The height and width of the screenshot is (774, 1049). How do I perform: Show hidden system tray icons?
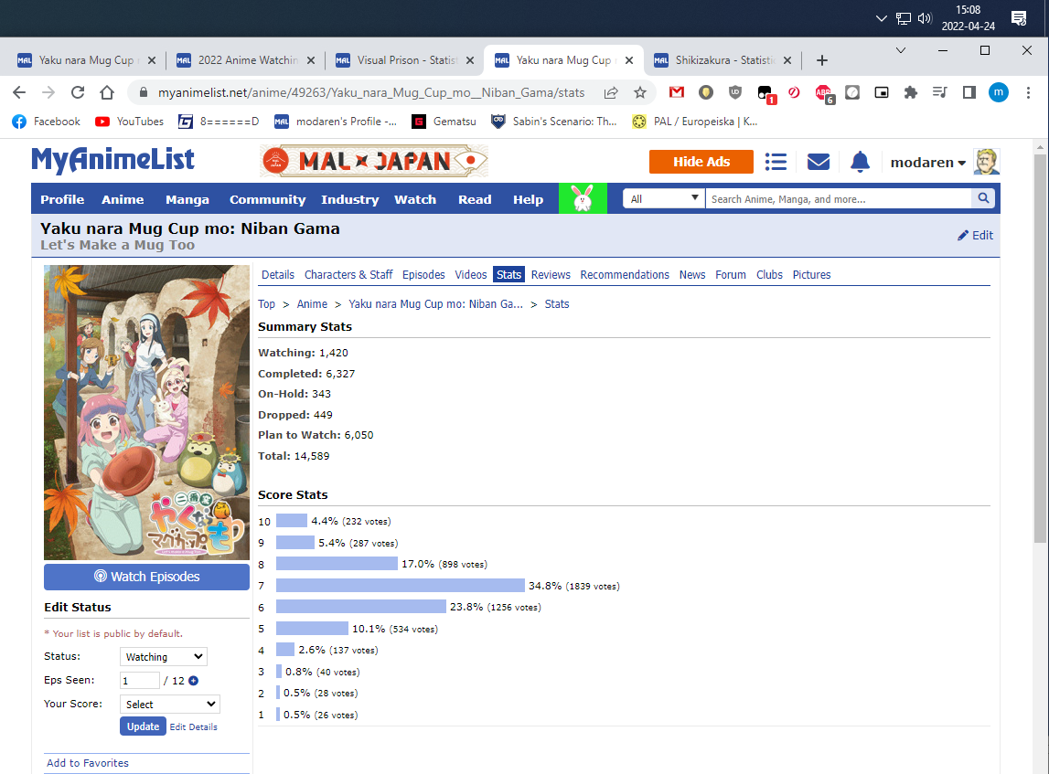coord(881,18)
